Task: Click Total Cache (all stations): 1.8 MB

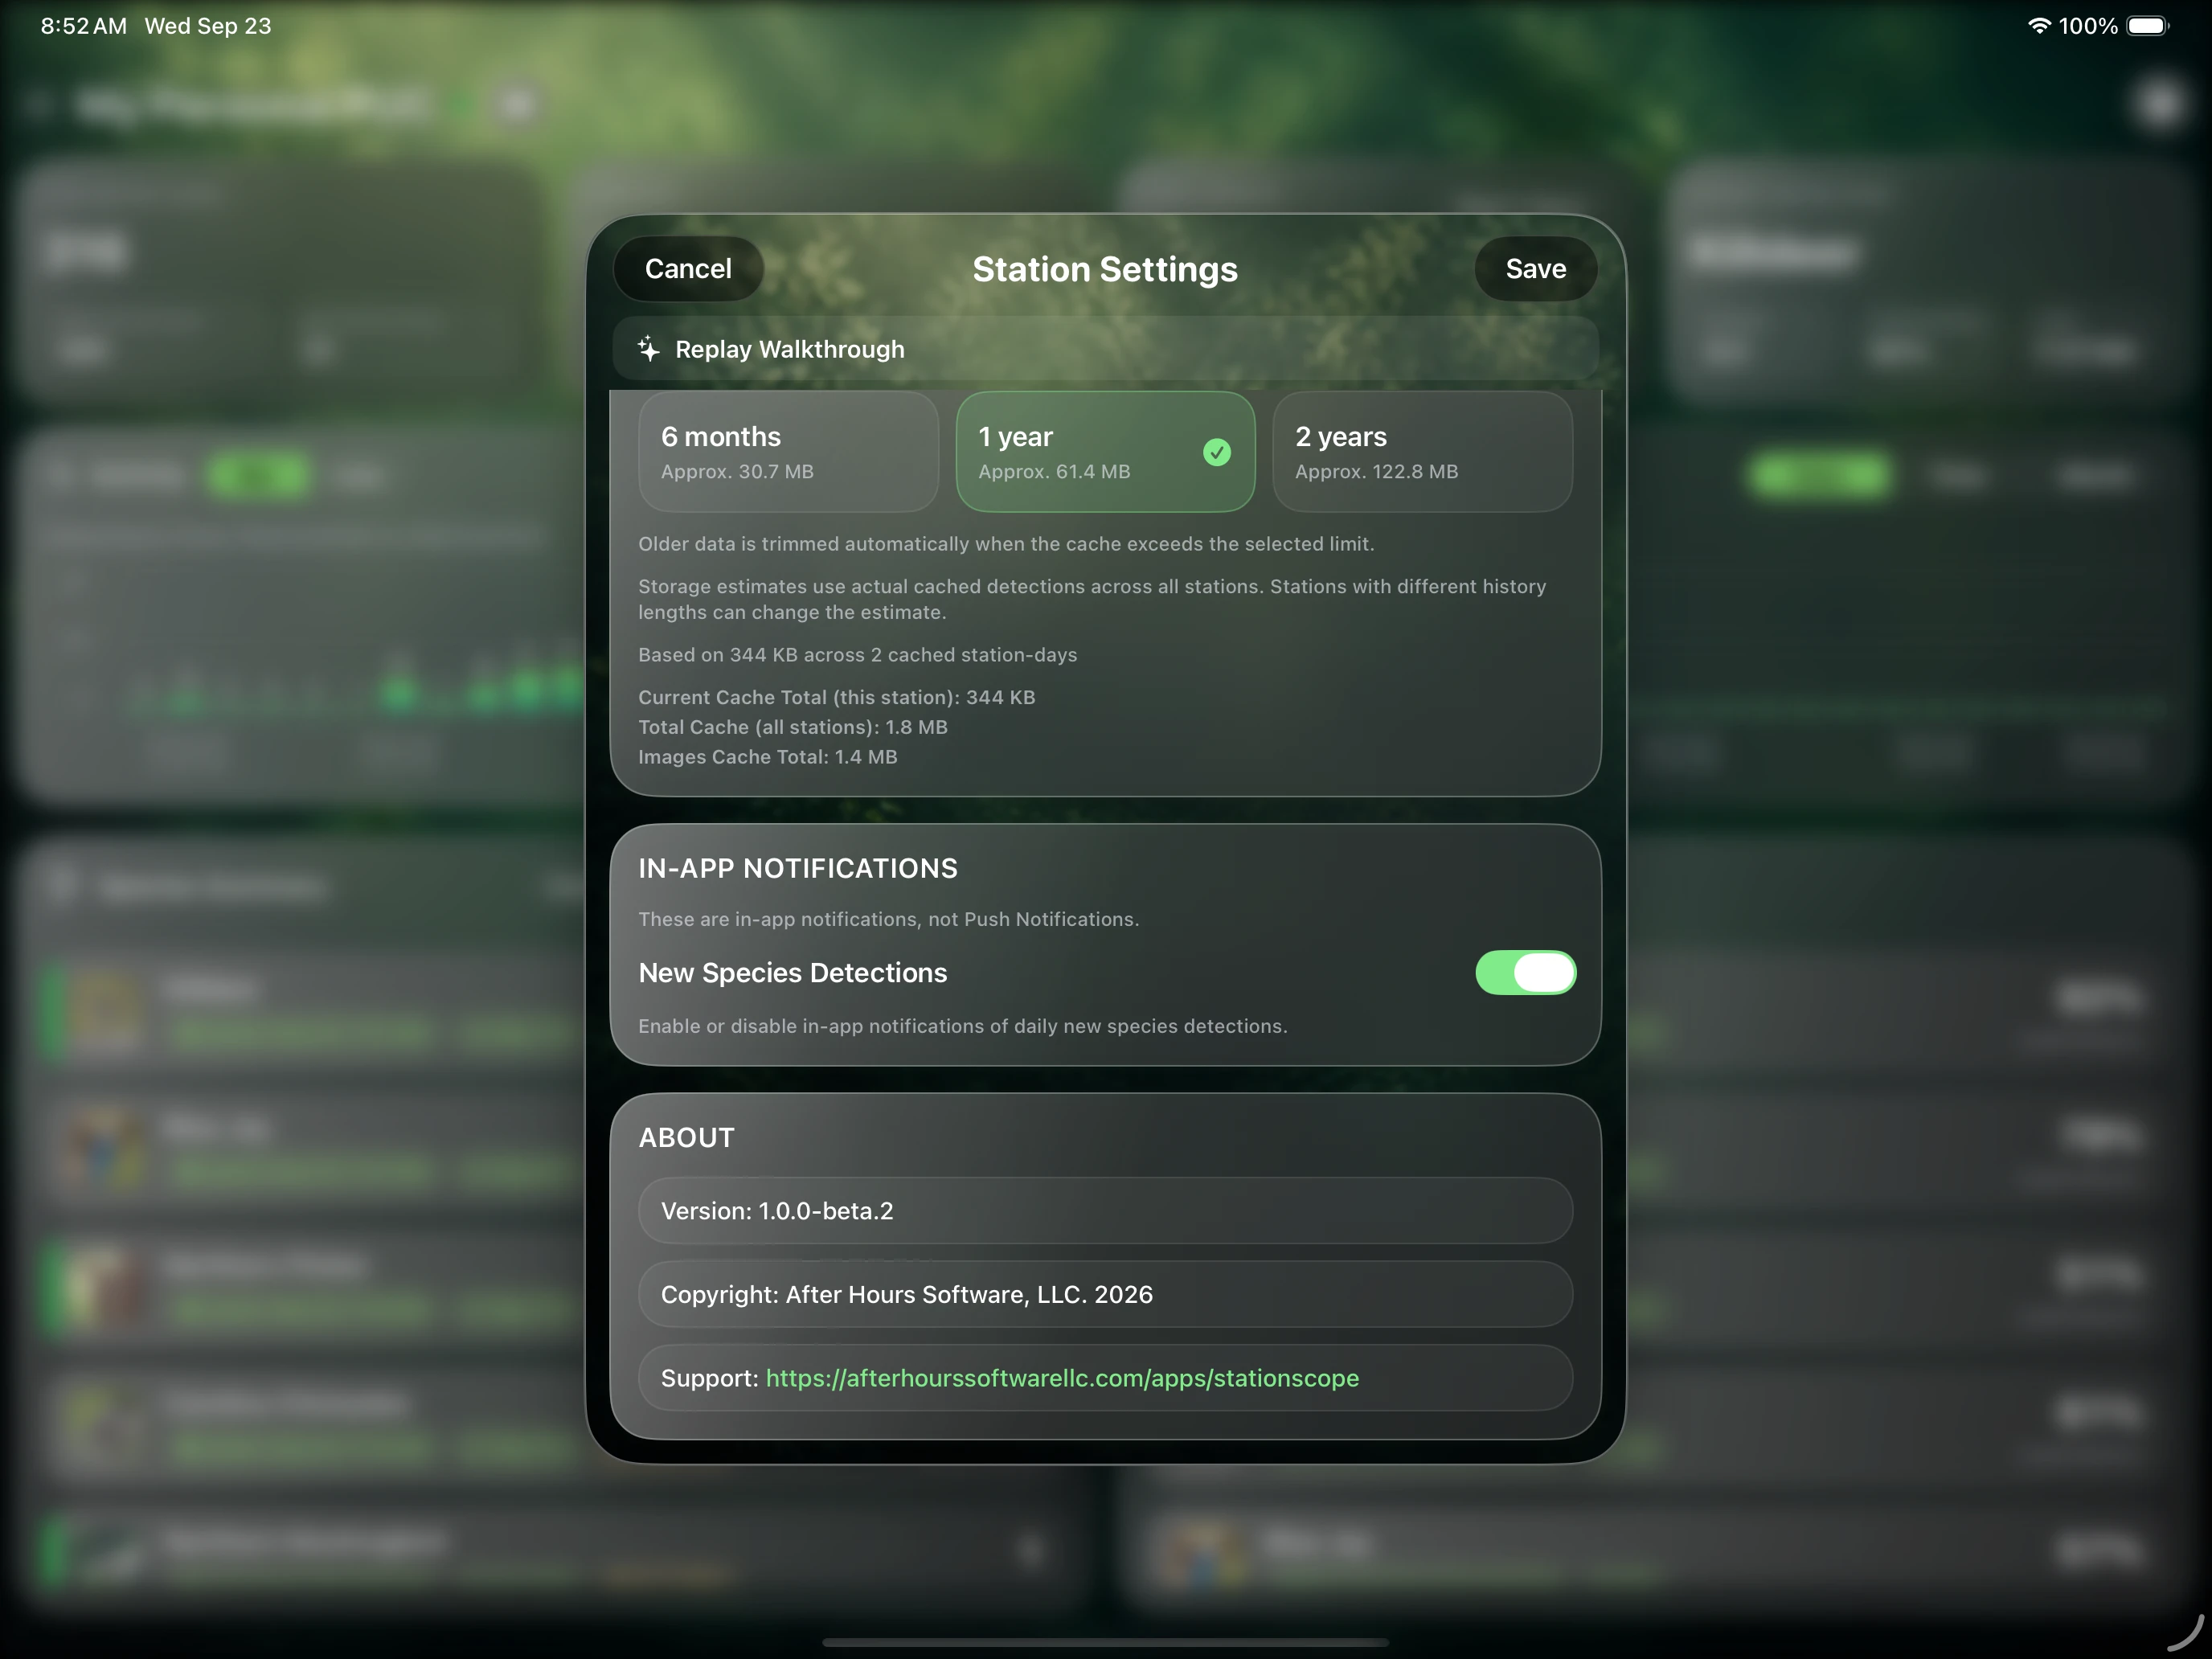Action: [x=793, y=727]
